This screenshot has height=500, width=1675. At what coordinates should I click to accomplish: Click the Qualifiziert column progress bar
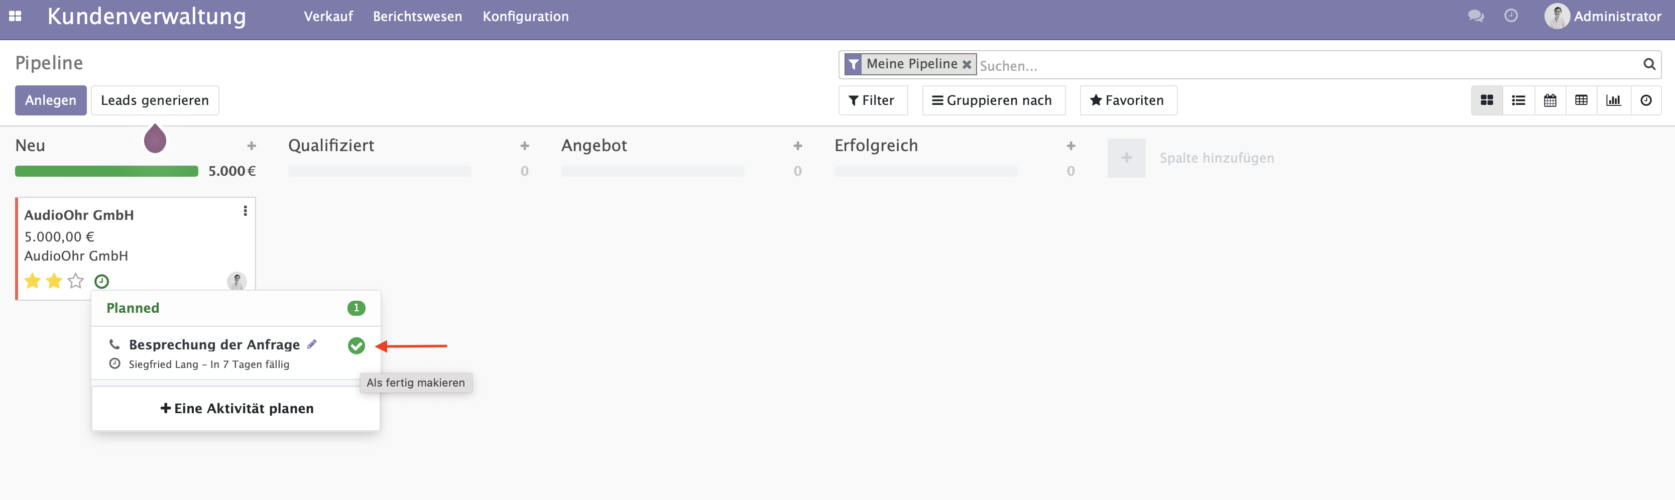coord(380,171)
